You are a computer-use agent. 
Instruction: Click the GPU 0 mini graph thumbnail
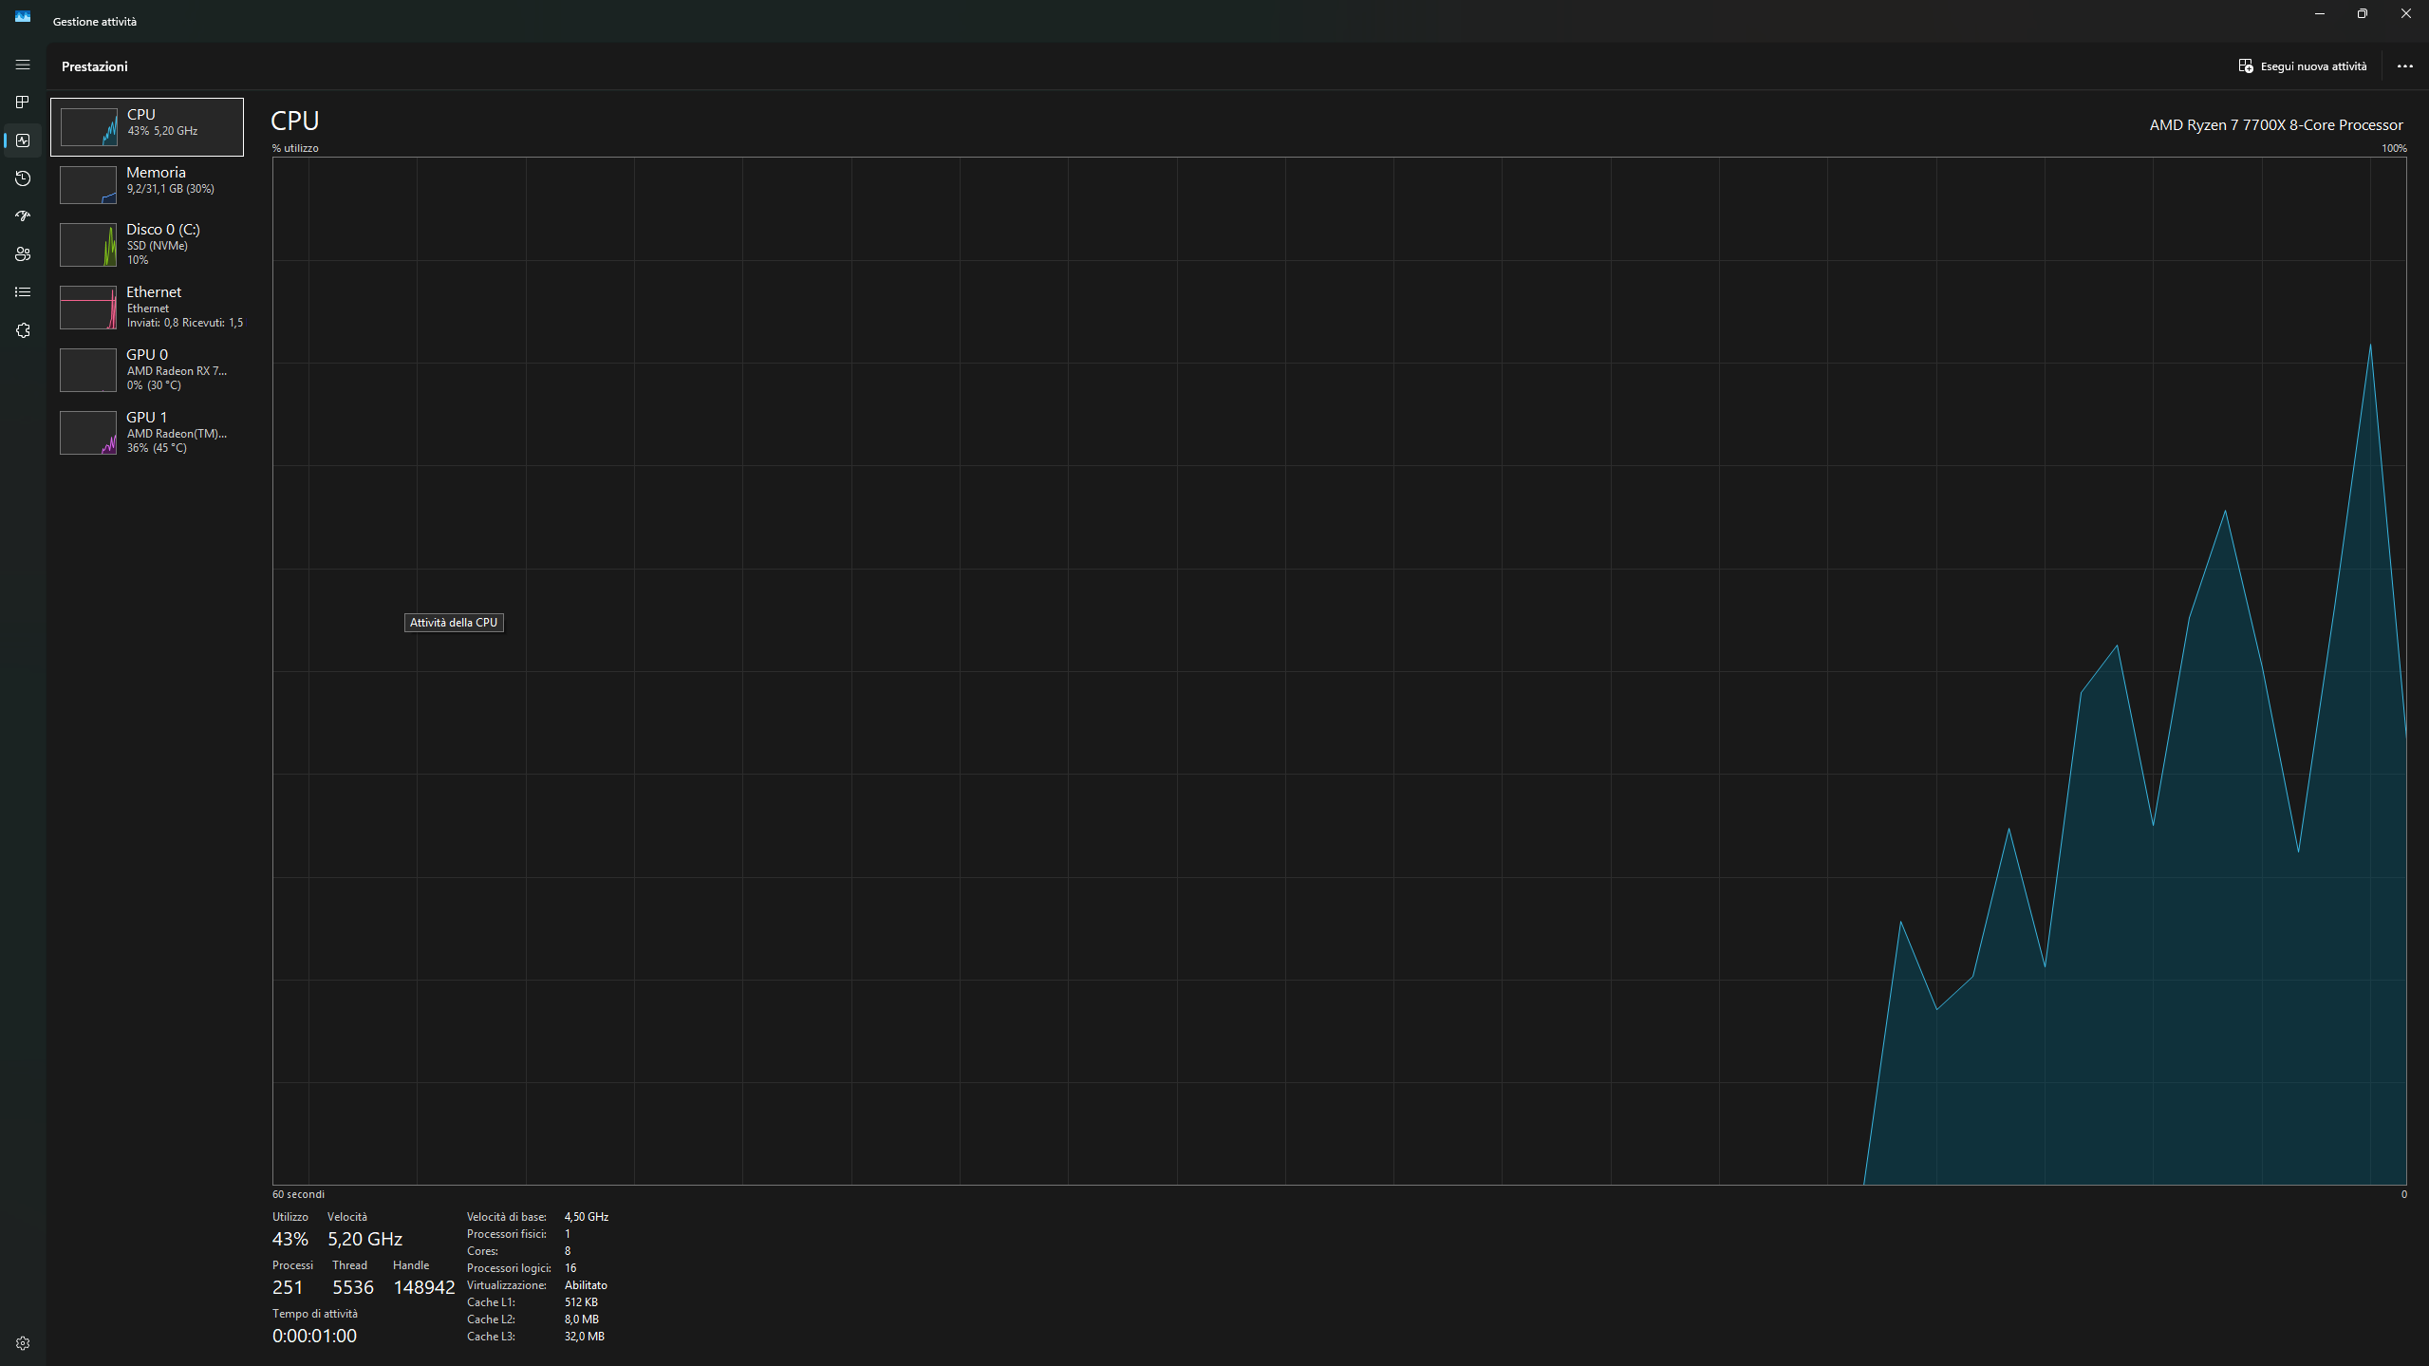(x=88, y=370)
